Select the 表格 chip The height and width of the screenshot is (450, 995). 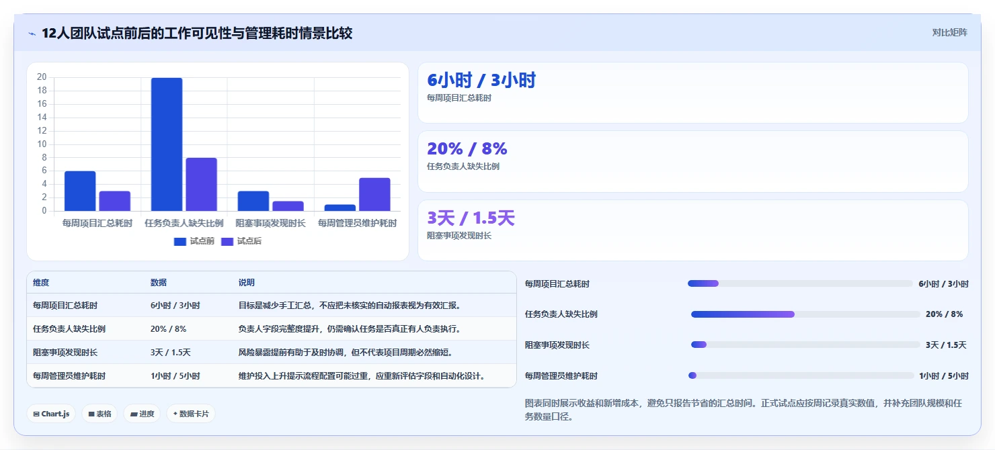tap(99, 414)
